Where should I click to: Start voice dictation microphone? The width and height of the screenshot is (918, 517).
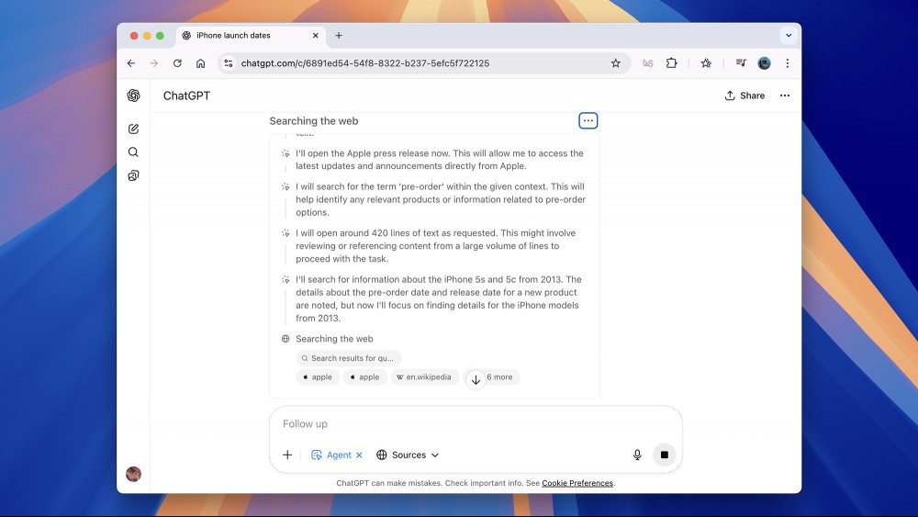click(x=637, y=455)
